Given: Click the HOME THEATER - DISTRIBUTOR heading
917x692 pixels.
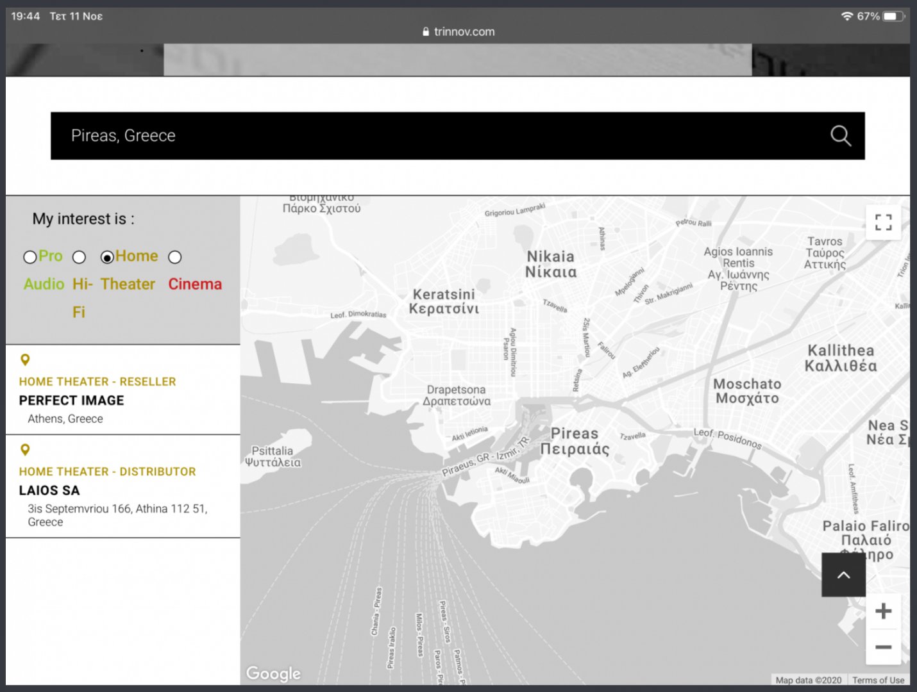Looking at the screenshot, I should click(x=107, y=471).
